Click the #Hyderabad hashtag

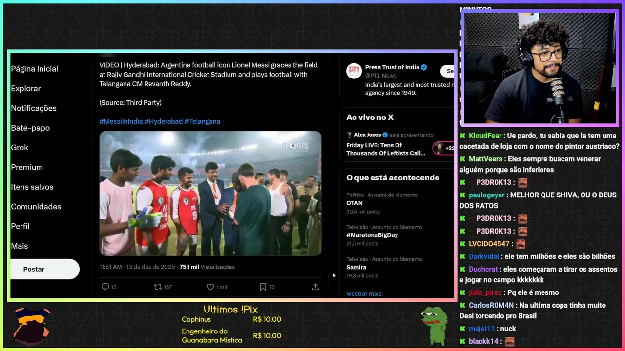click(x=163, y=121)
